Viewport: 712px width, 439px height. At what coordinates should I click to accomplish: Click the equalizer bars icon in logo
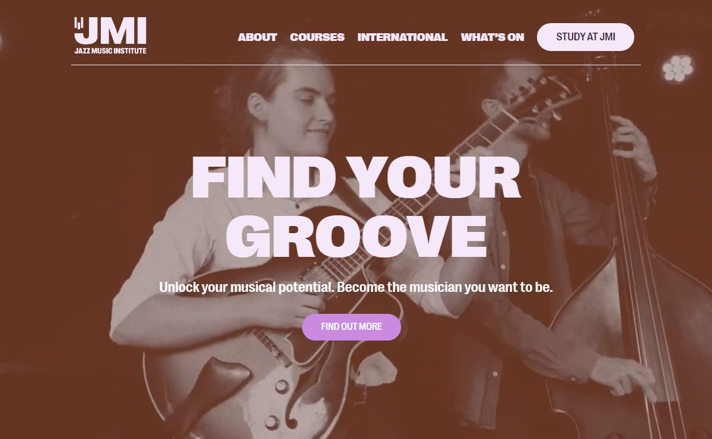click(78, 23)
